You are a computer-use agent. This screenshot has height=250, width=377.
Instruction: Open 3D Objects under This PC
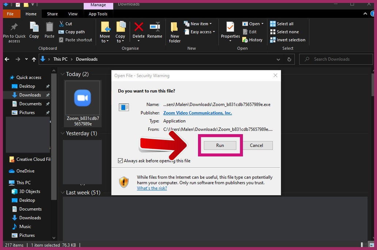(x=26, y=192)
